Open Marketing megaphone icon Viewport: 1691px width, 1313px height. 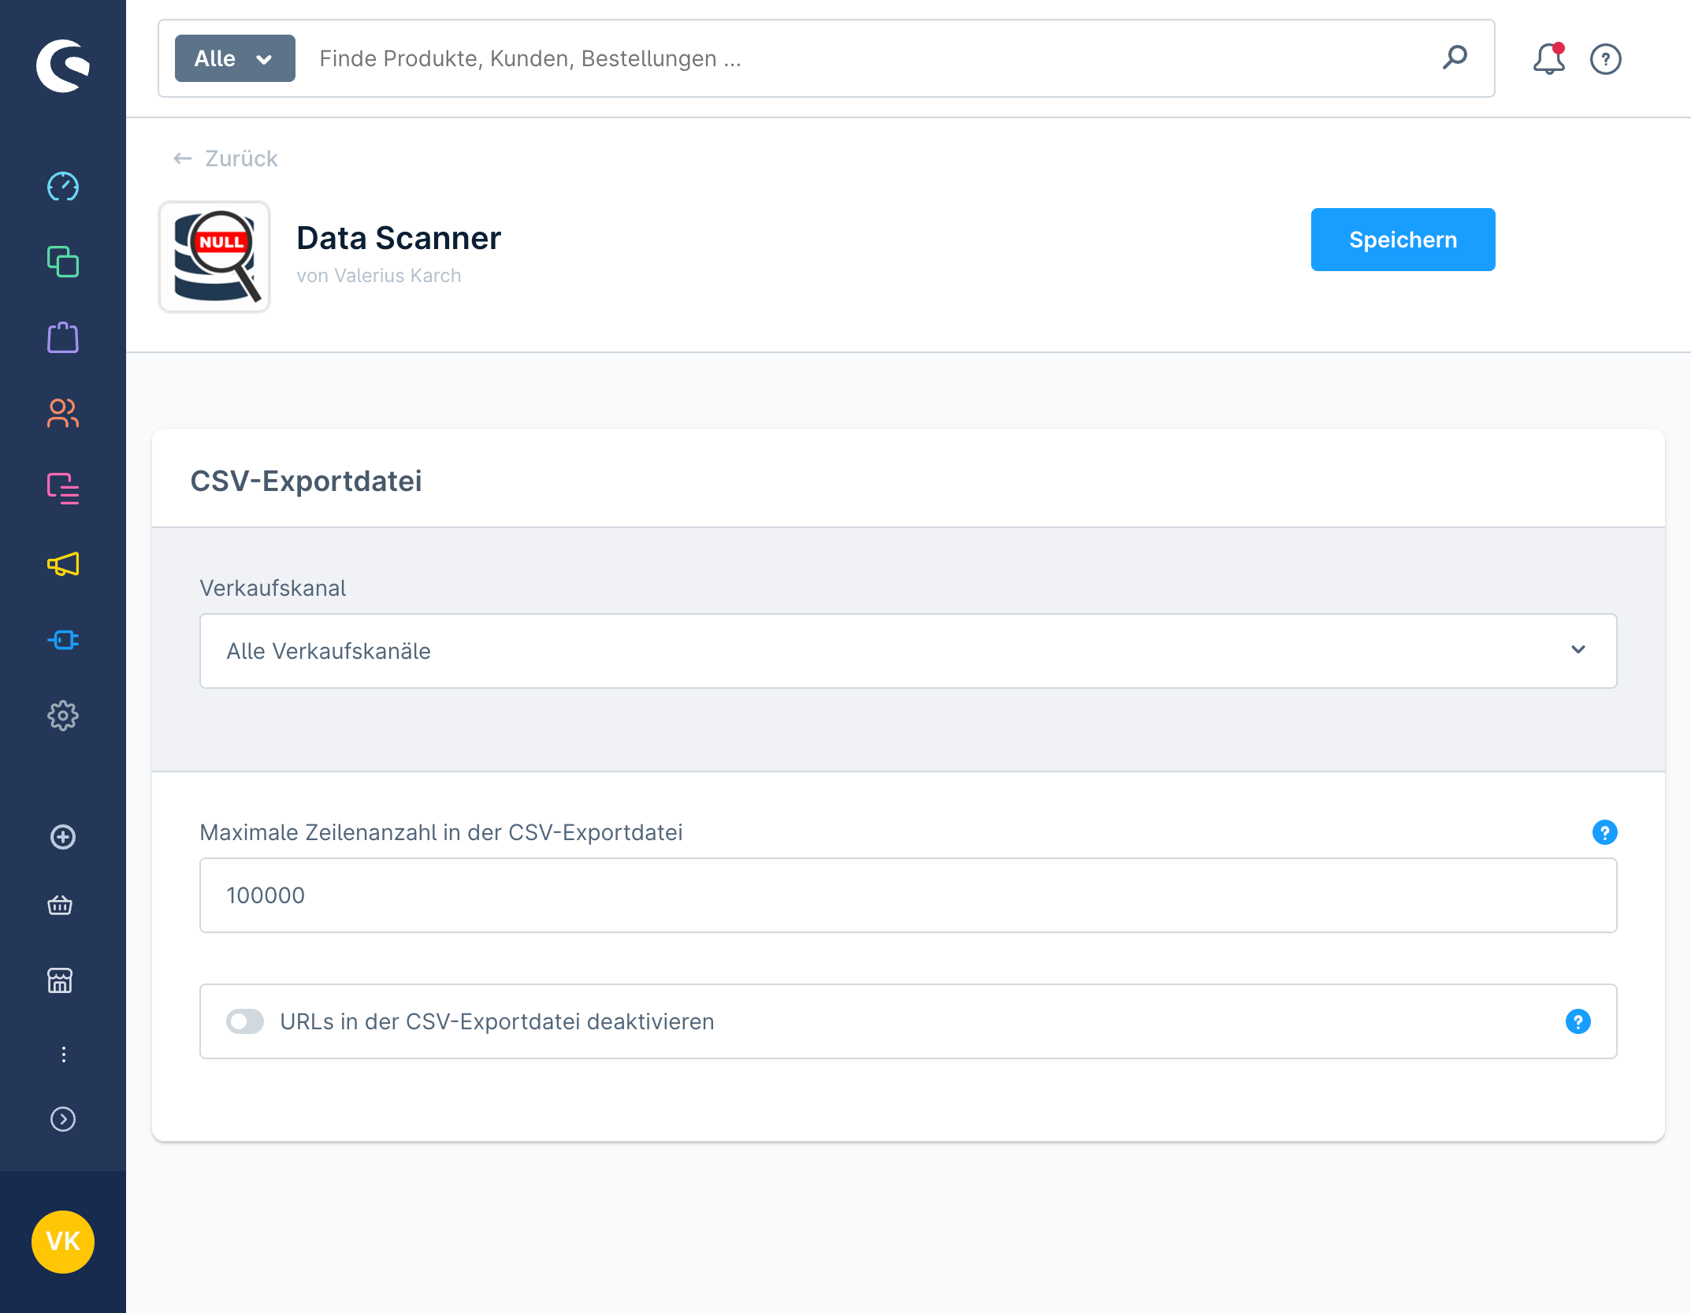pos(63,564)
